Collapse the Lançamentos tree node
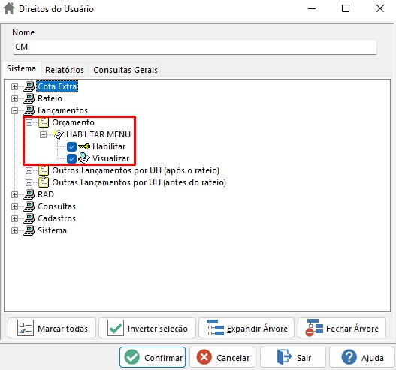 14,111
